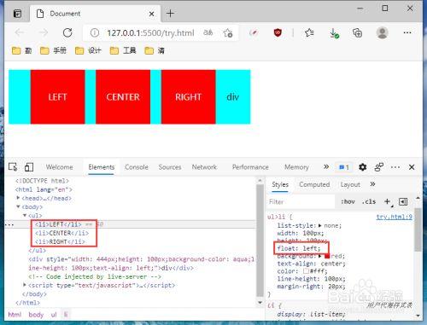Click the site info icon in address bar
427x325 pixels.
click(95, 33)
